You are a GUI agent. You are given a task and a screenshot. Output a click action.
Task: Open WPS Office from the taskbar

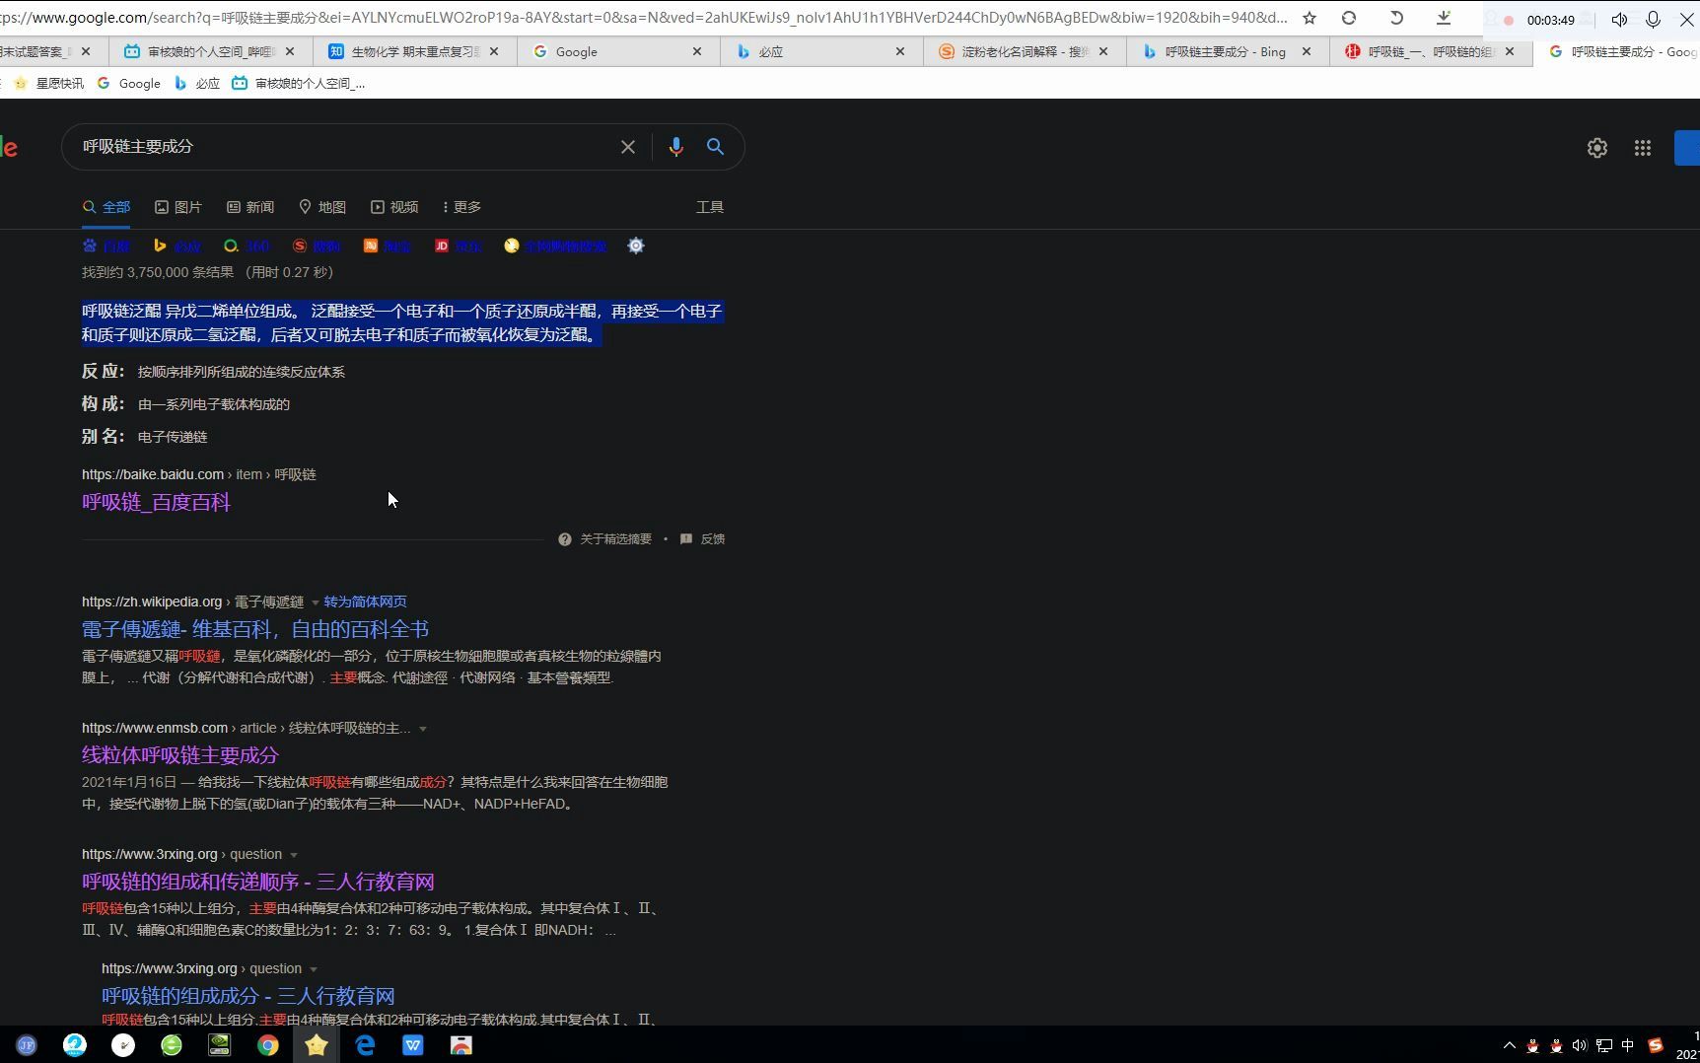[x=413, y=1045]
